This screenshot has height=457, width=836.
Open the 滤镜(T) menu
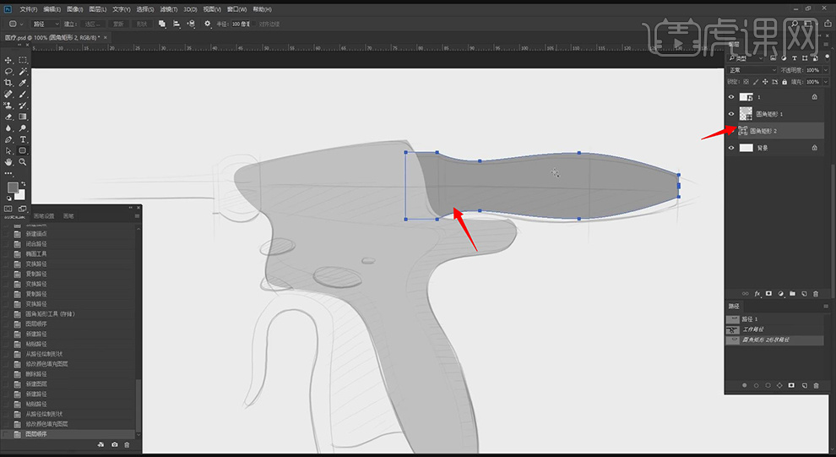click(x=169, y=8)
